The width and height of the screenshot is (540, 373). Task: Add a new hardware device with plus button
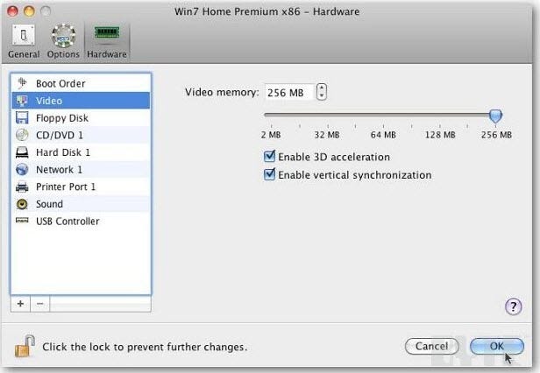[20, 303]
